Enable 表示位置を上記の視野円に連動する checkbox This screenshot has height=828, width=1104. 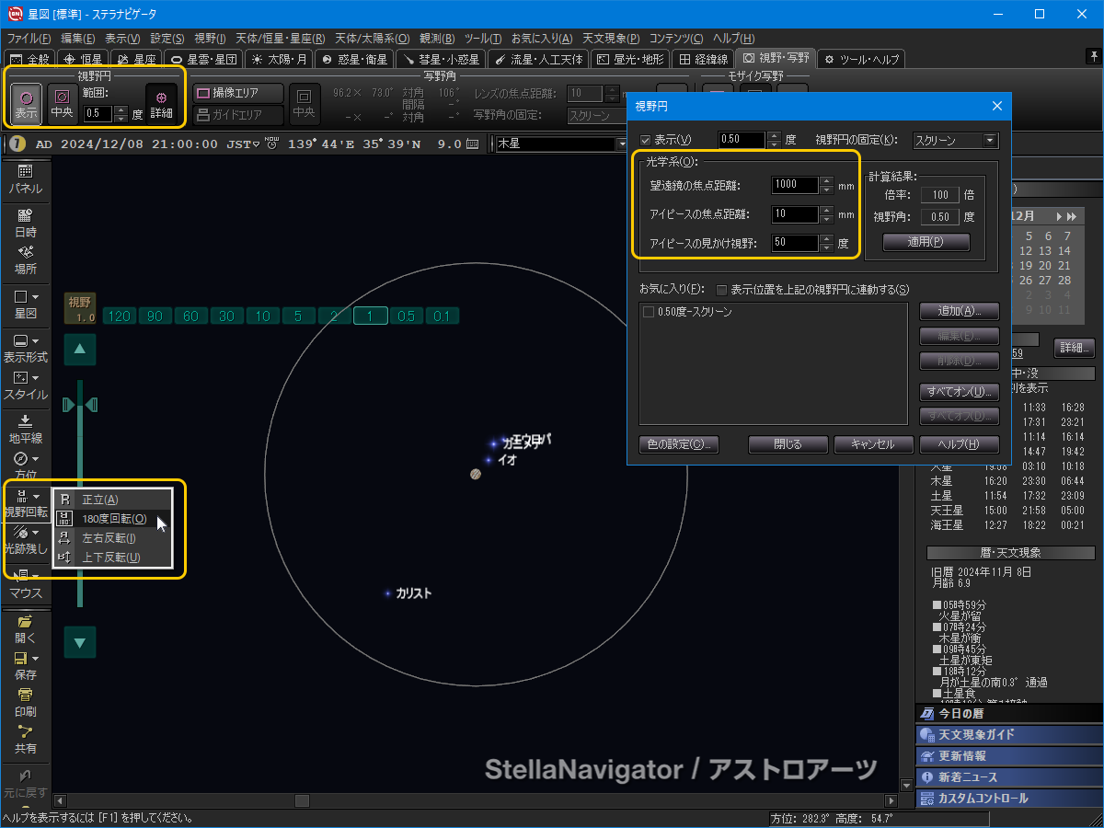click(722, 289)
